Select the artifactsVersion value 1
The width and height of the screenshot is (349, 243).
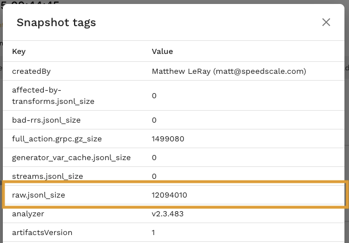tap(153, 233)
